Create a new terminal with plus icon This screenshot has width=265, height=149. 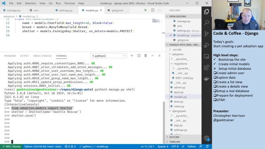tap(132, 56)
